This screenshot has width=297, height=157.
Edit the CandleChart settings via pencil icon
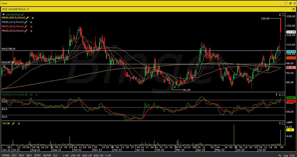pyautogui.click(x=23, y=14)
